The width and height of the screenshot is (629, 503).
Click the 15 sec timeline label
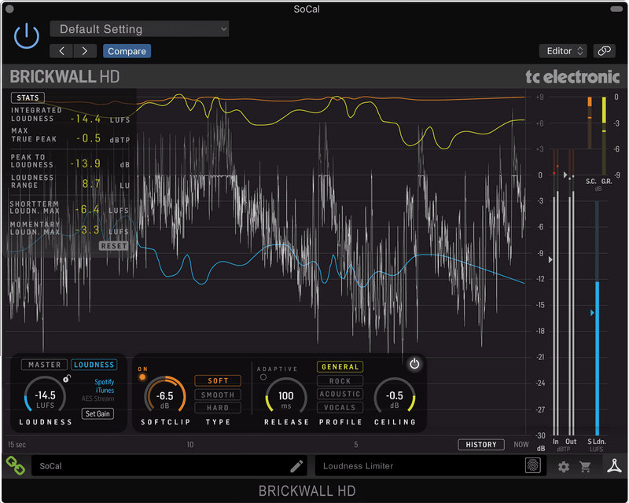[x=17, y=444]
